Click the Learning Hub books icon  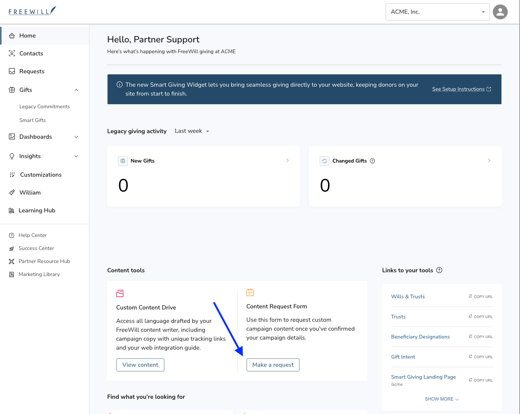click(12, 211)
